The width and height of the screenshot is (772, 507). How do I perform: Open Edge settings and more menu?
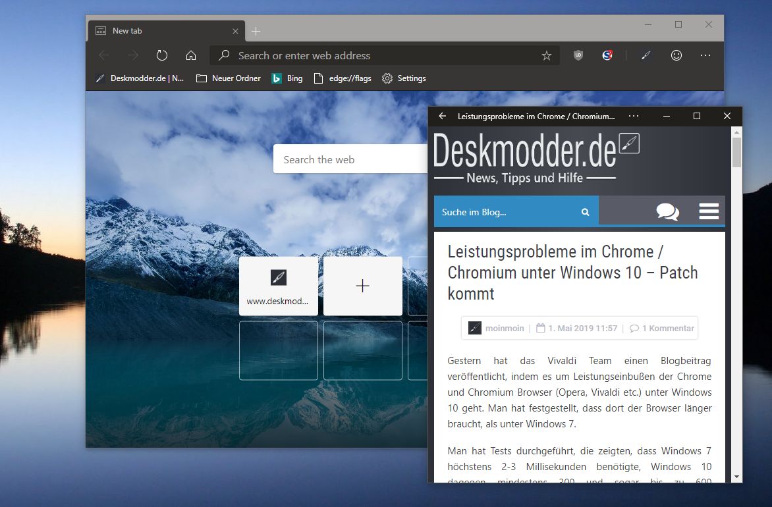click(705, 55)
